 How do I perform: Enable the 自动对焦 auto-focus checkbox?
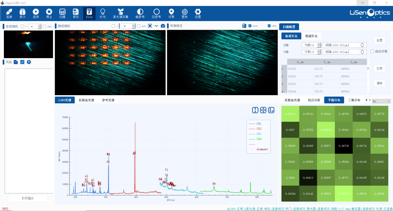click(372, 51)
